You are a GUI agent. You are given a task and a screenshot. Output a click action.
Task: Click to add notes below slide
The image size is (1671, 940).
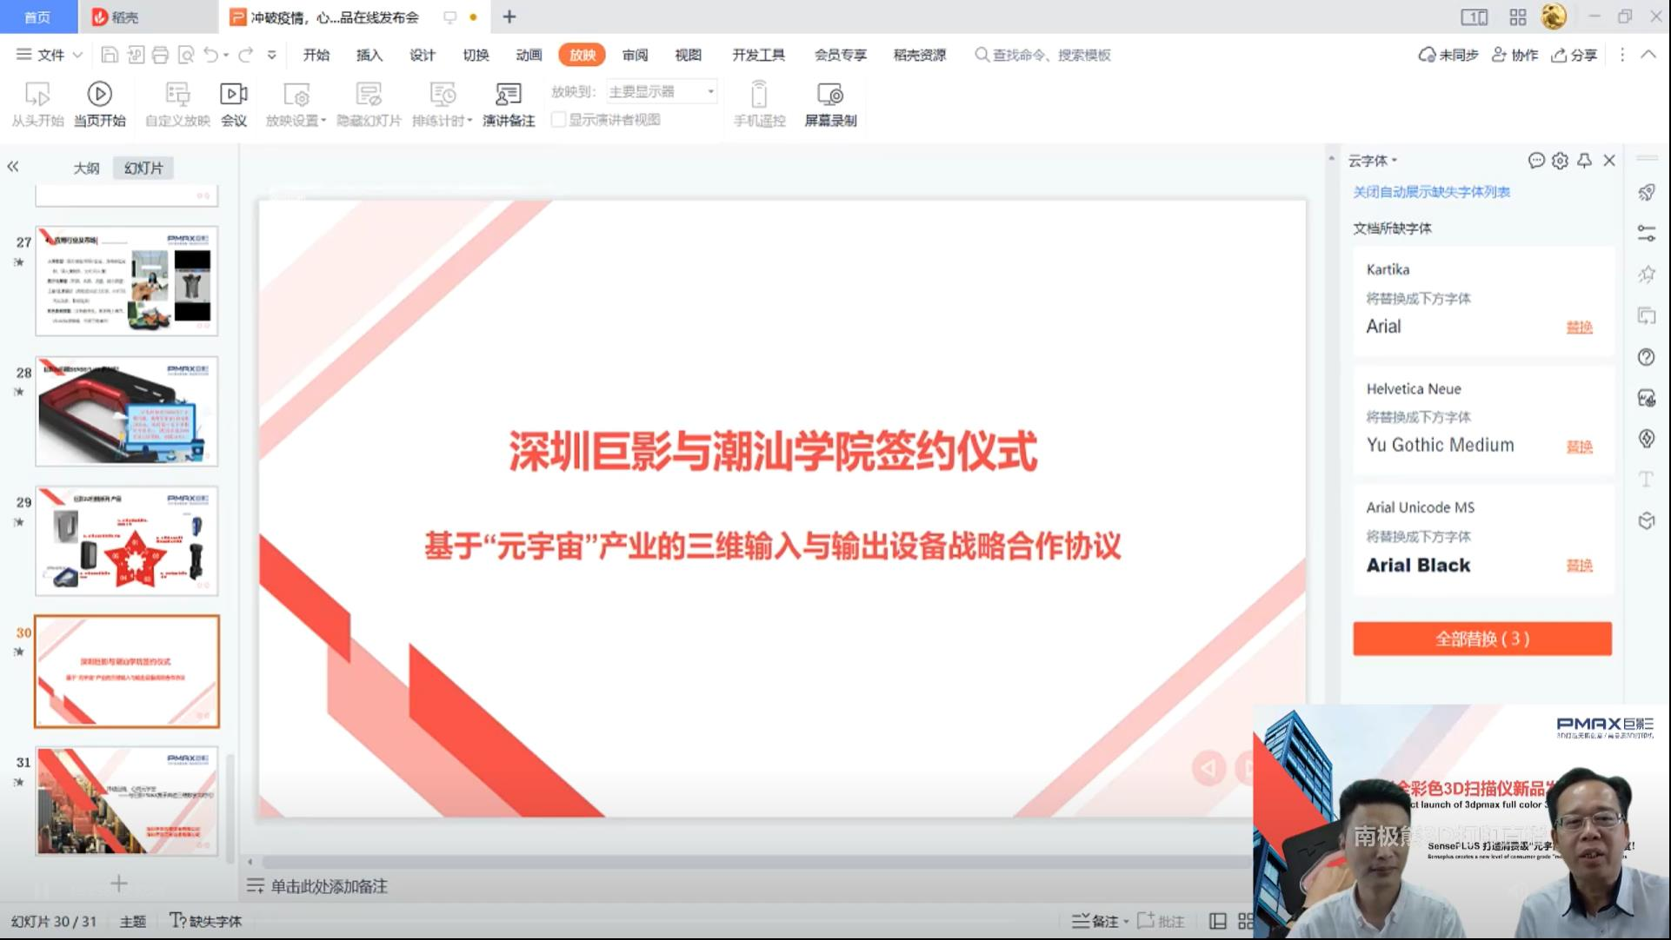pos(329,886)
